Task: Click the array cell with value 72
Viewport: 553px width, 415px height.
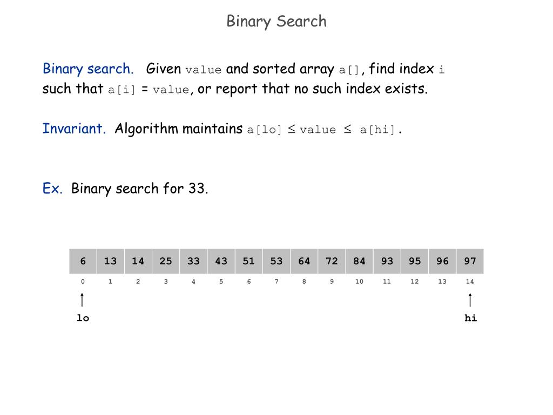Action: (332, 261)
